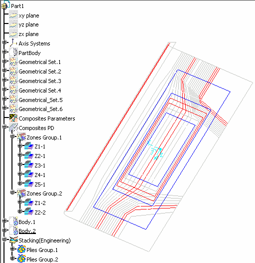This screenshot has height=263, width=255.
Task: Select the Z5-1 zone label
Action: click(x=40, y=184)
